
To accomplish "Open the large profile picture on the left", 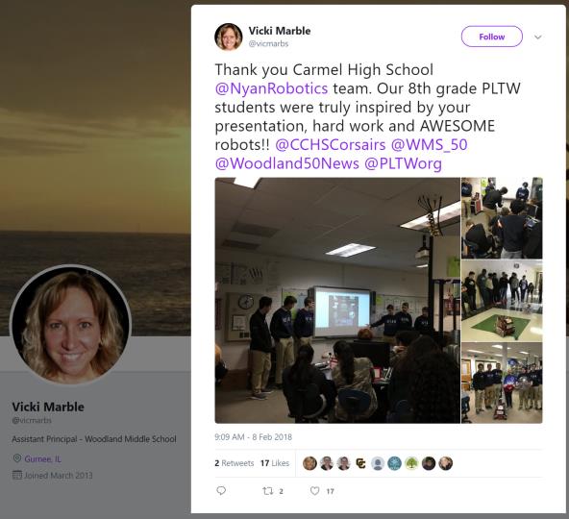I will [x=70, y=325].
